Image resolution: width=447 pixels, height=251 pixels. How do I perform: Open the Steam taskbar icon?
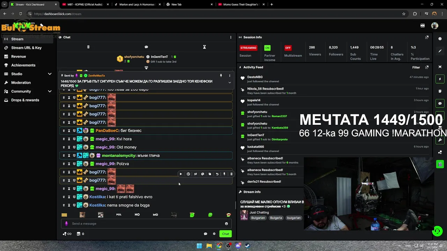click(248, 246)
